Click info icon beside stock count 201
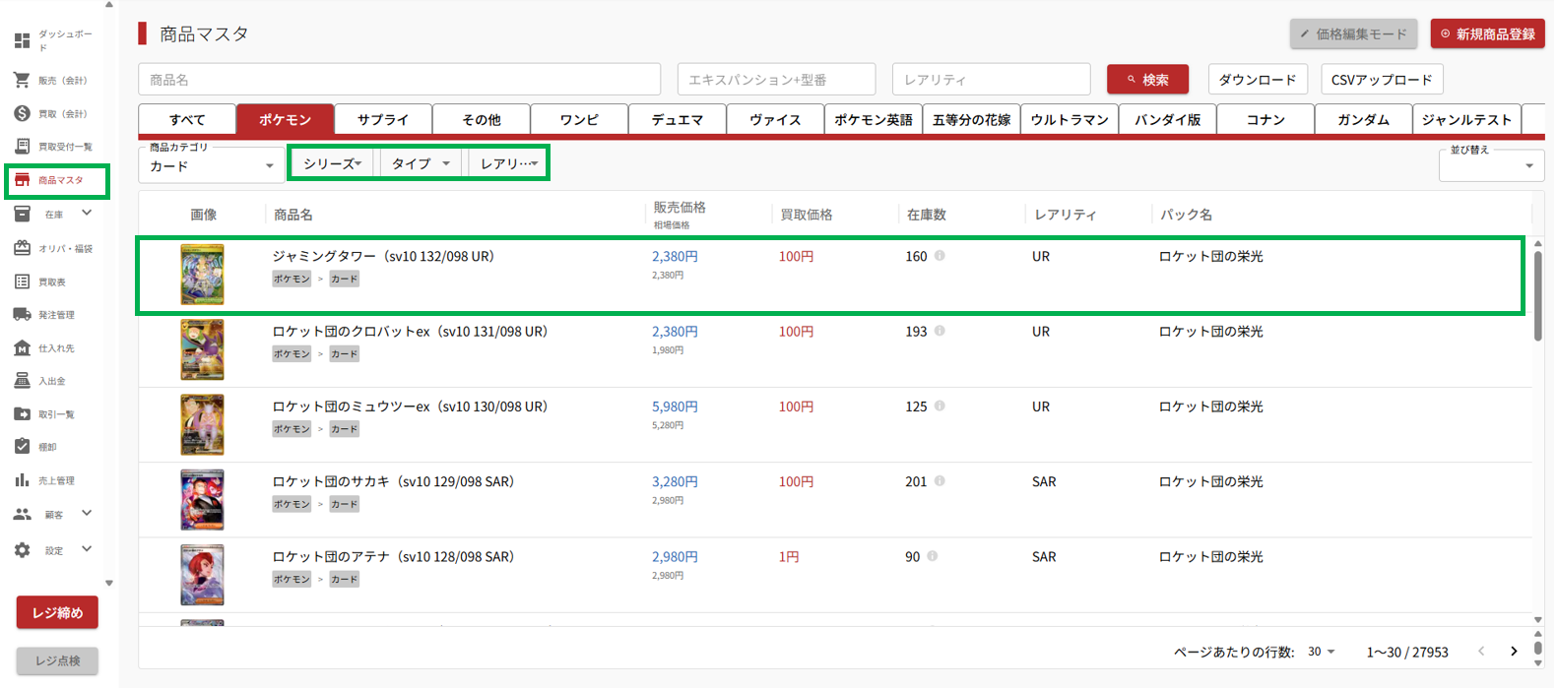 pos(940,481)
